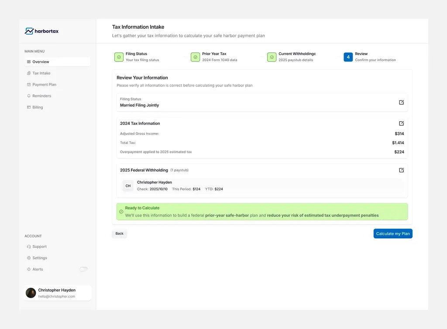Click the hello@christopher.com email
447x329 pixels.
[57, 297]
